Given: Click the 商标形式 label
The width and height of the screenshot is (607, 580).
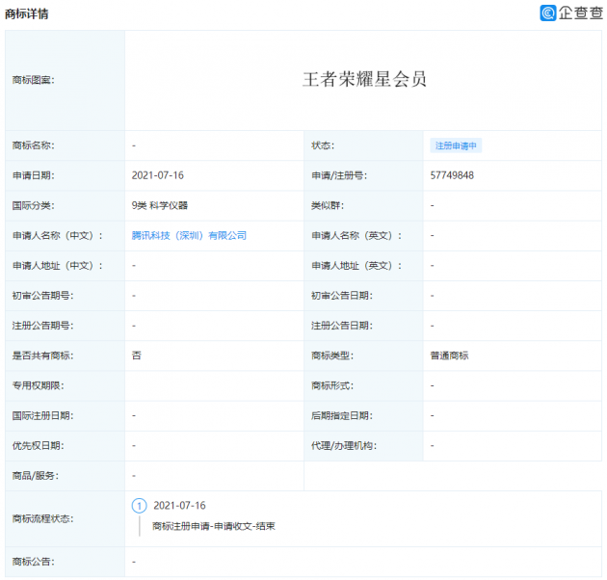Looking at the screenshot, I should tap(332, 385).
